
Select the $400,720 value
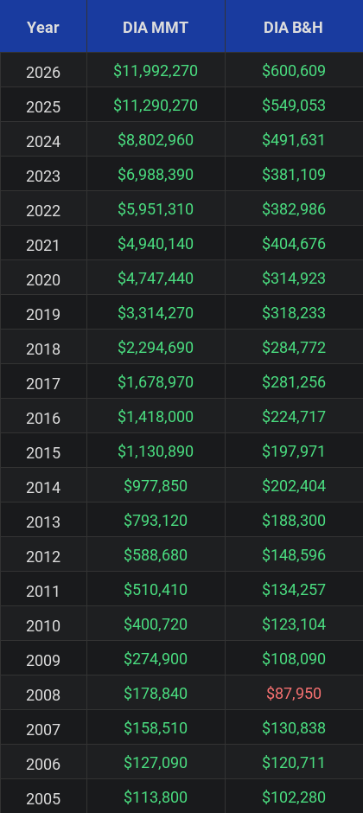pos(156,624)
